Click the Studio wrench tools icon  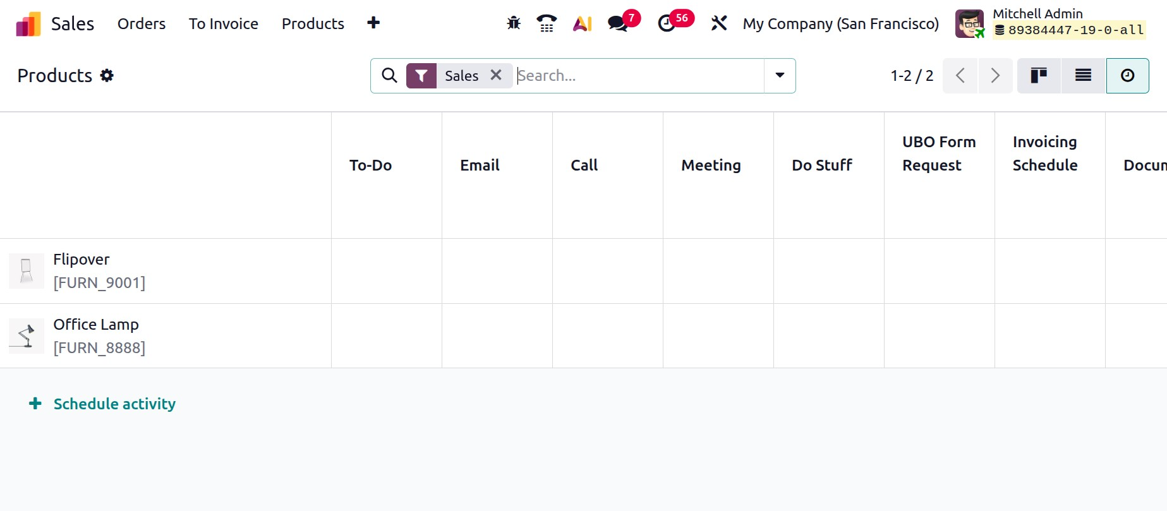[x=719, y=23]
